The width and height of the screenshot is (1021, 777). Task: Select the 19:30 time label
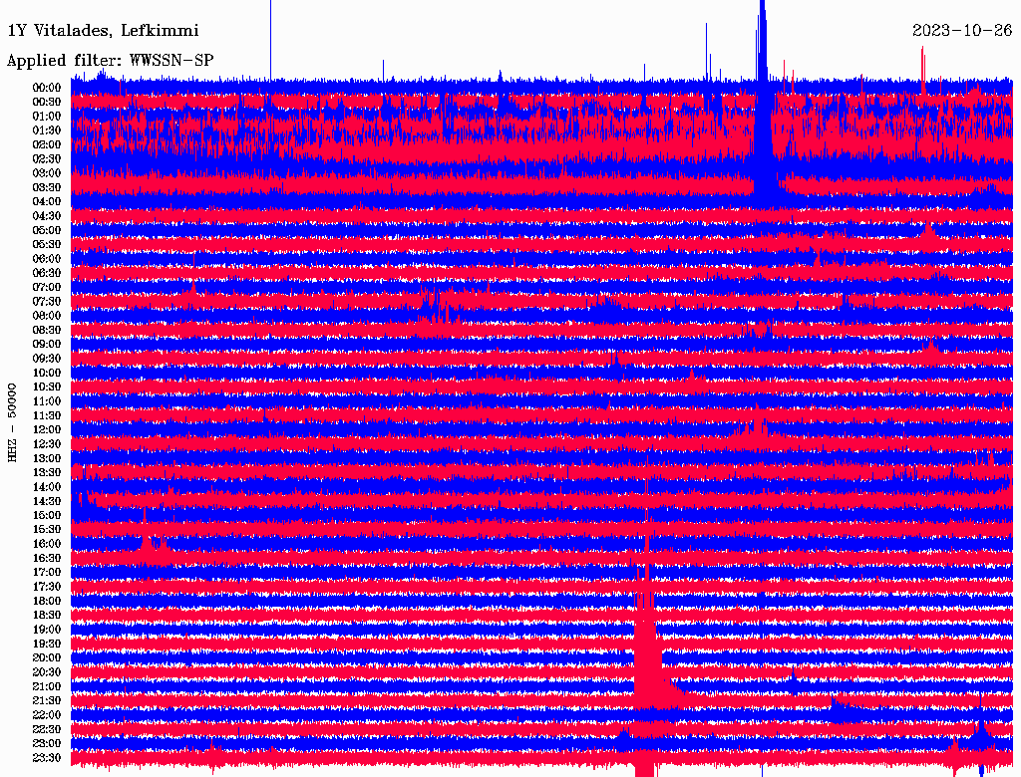pyautogui.click(x=47, y=644)
